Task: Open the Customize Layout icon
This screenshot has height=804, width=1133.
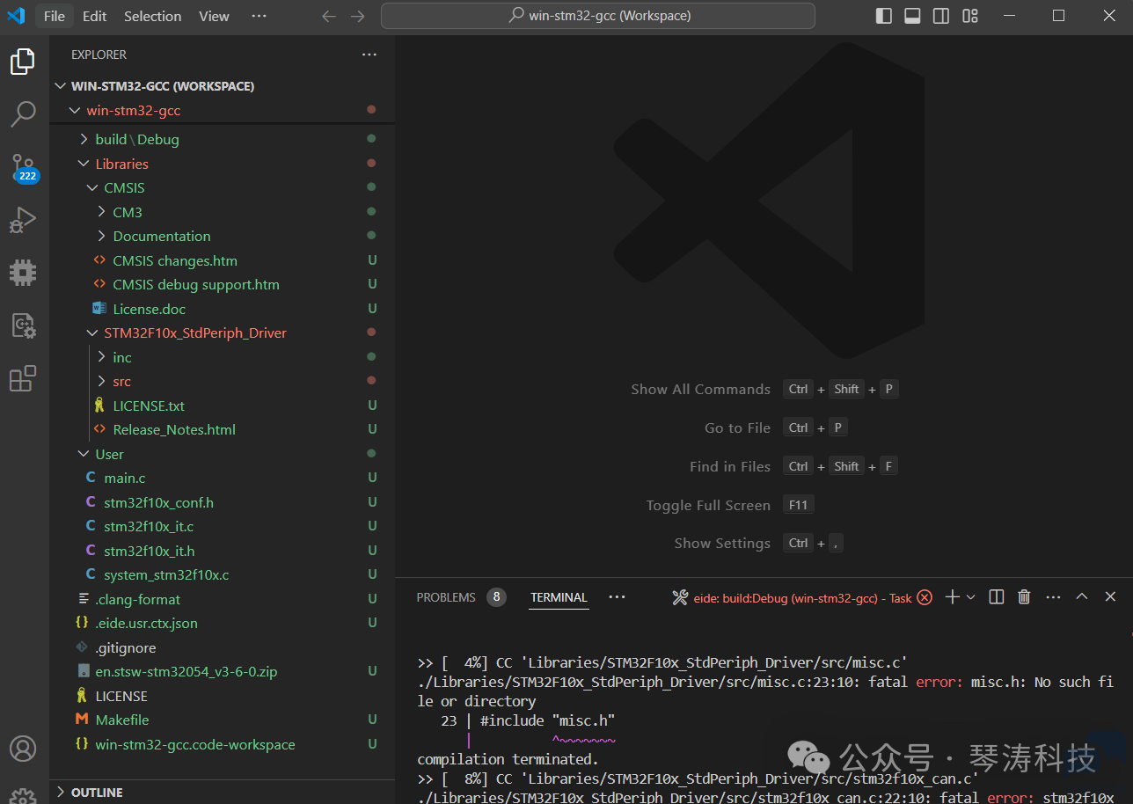Action: [x=970, y=16]
